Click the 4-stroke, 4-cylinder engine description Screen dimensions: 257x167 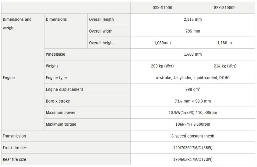coord(193,78)
